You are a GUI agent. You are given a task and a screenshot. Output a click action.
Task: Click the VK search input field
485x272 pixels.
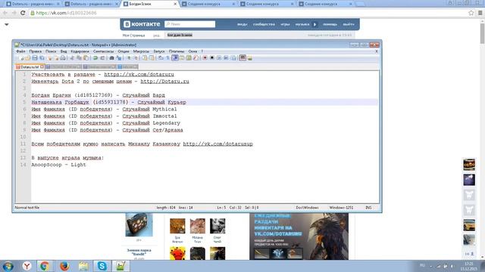point(190,24)
